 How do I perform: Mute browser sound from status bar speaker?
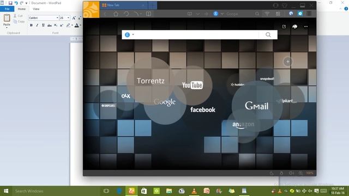291,173
